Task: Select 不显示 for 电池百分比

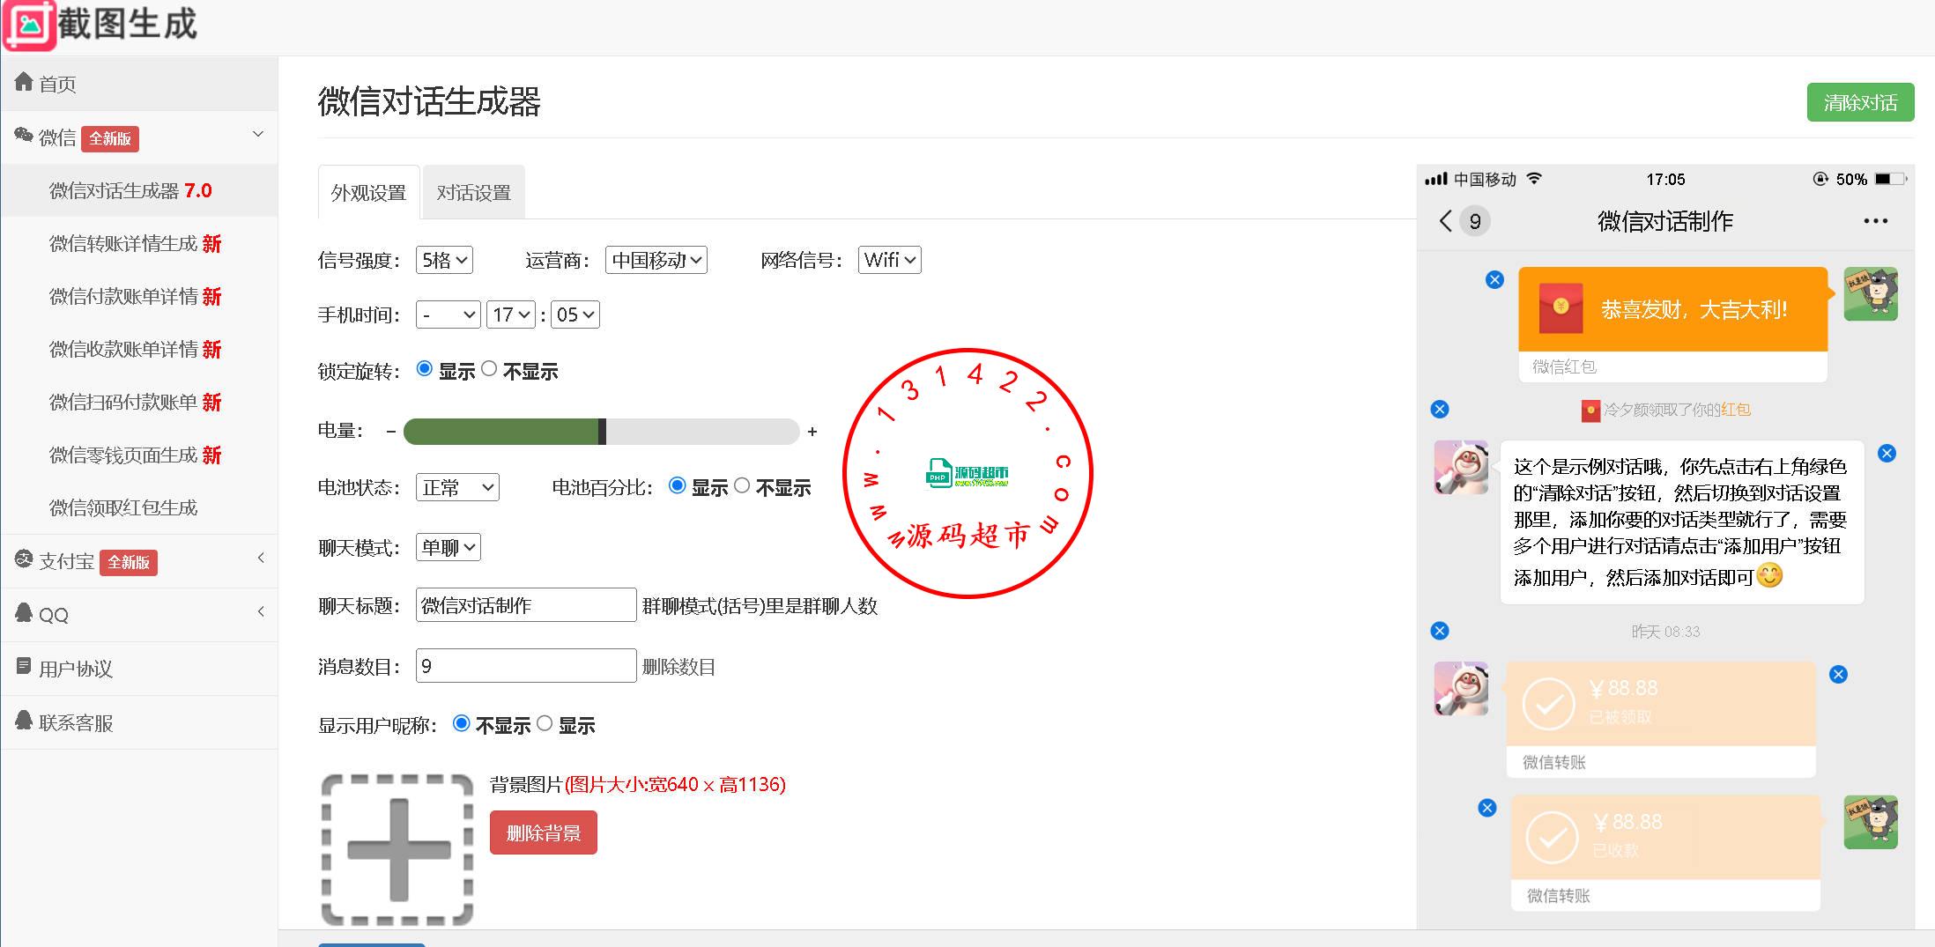Action: click(742, 485)
